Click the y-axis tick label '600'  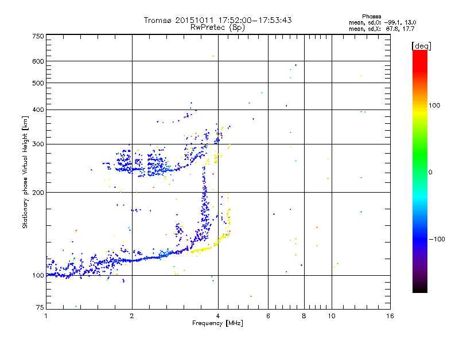click(38, 61)
